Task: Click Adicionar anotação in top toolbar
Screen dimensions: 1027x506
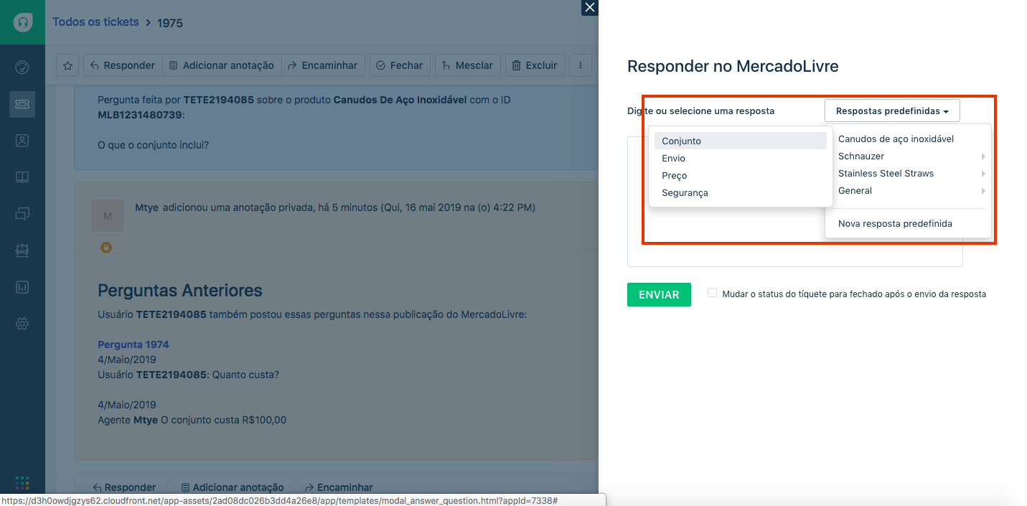Action: click(222, 65)
